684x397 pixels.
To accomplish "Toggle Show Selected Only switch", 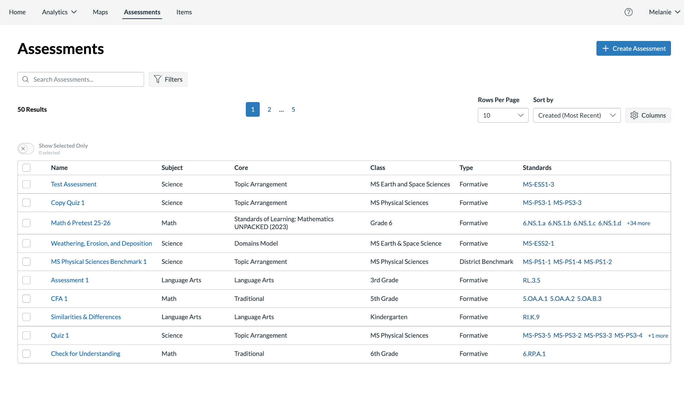I will click(x=26, y=149).
